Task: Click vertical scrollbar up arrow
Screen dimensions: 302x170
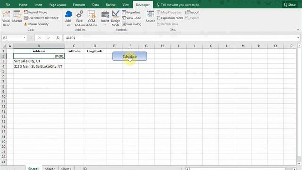Action: pyautogui.click(x=299, y=46)
